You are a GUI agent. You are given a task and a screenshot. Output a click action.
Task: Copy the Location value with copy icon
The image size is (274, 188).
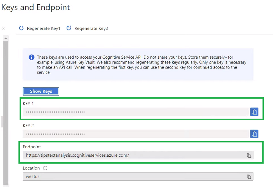249,177
